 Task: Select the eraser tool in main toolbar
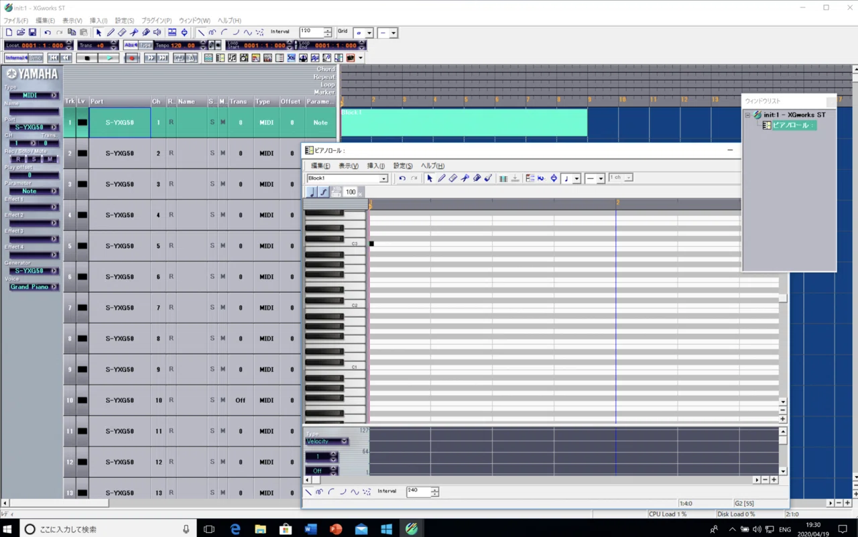[x=122, y=32]
